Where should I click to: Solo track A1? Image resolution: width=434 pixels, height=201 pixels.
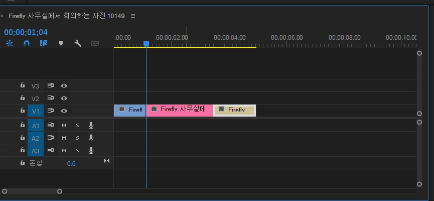pyautogui.click(x=77, y=125)
